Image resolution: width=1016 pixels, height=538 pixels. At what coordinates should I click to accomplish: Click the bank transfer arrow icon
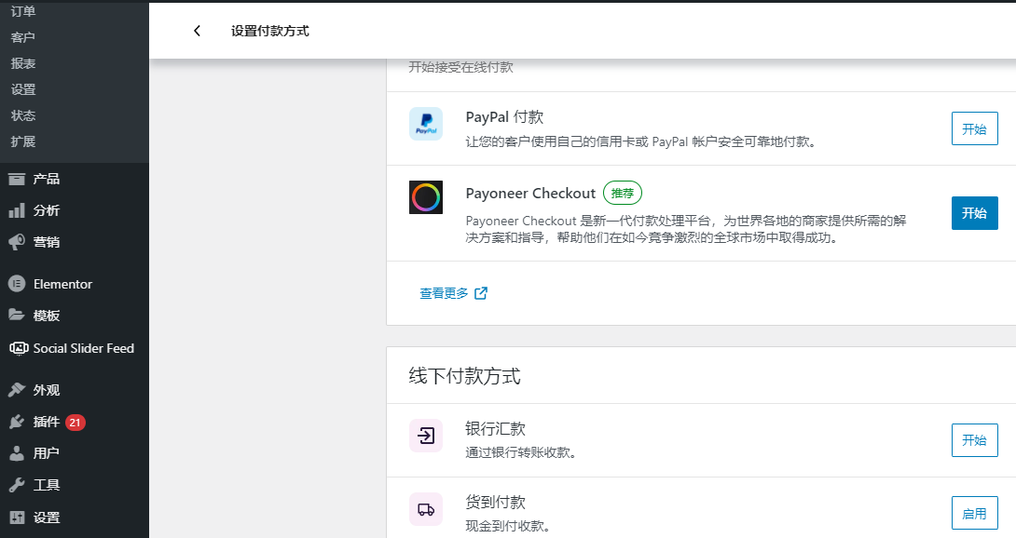tap(426, 436)
